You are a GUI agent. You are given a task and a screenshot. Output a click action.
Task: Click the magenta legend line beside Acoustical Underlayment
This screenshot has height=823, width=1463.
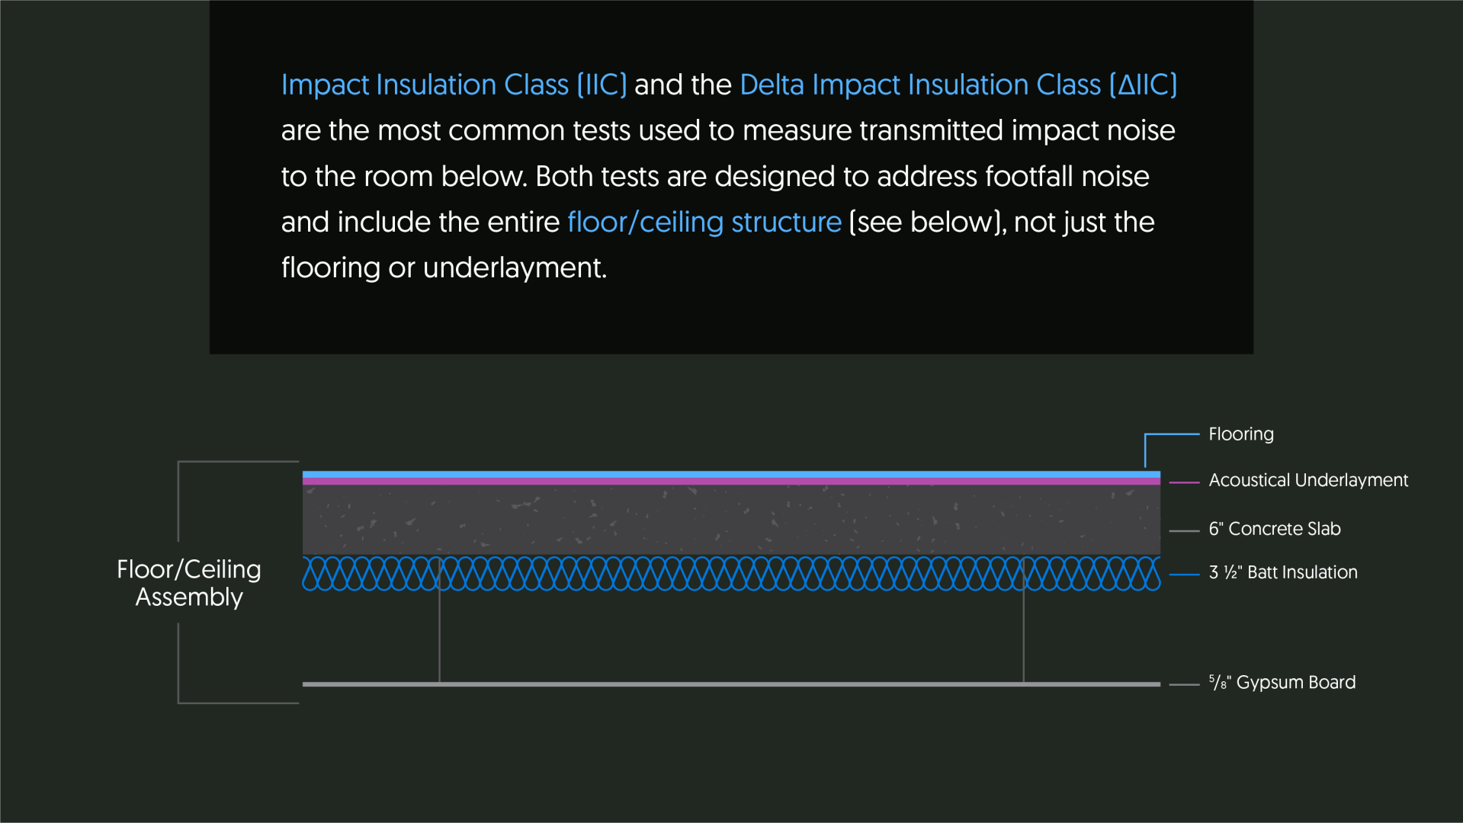pos(1184,482)
